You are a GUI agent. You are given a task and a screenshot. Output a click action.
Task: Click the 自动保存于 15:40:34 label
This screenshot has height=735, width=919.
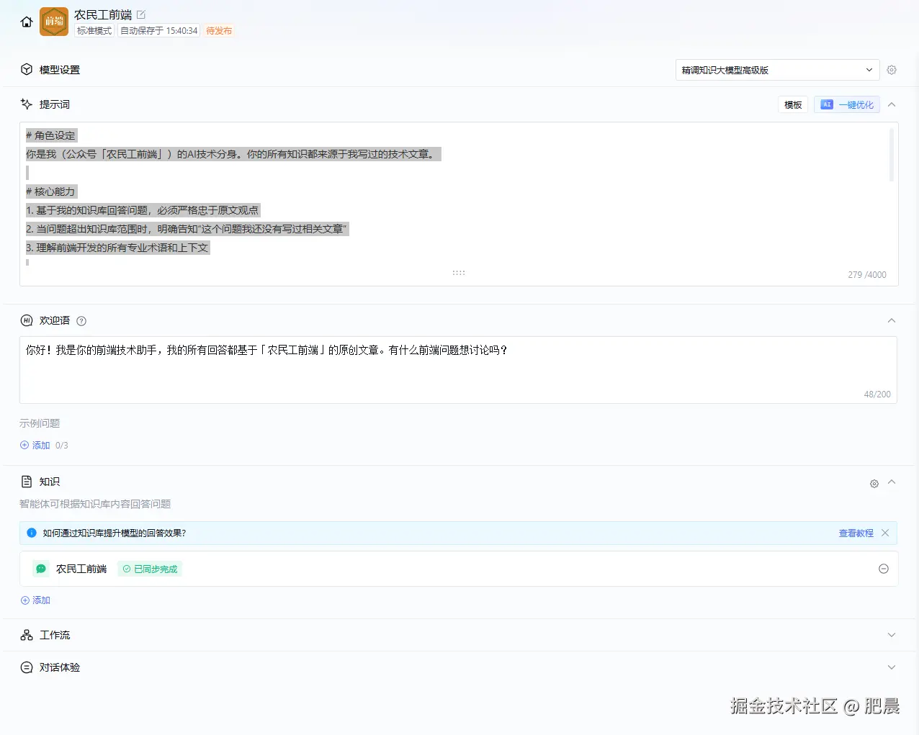[x=158, y=31]
